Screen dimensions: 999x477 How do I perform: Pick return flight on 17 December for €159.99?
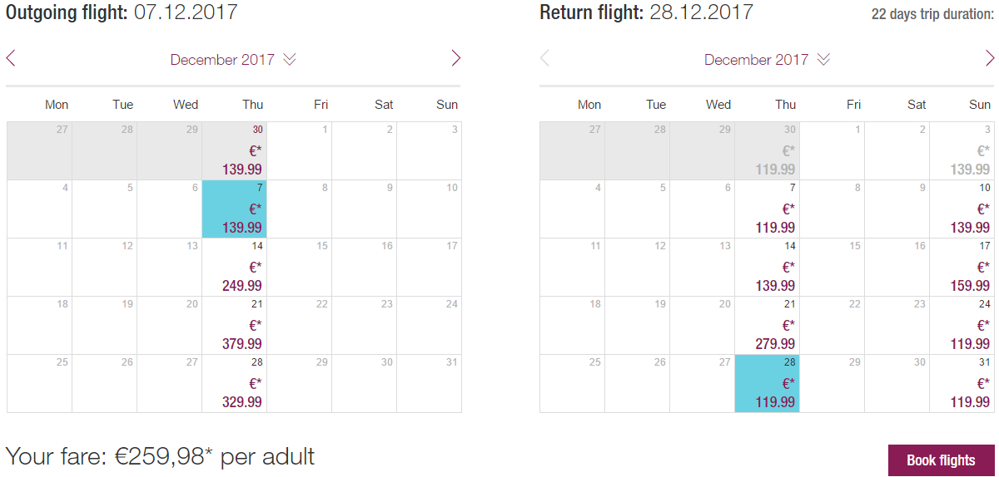click(x=962, y=268)
